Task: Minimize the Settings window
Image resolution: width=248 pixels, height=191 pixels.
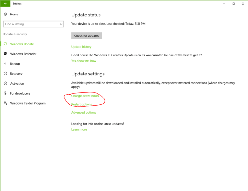Action: [224, 4]
